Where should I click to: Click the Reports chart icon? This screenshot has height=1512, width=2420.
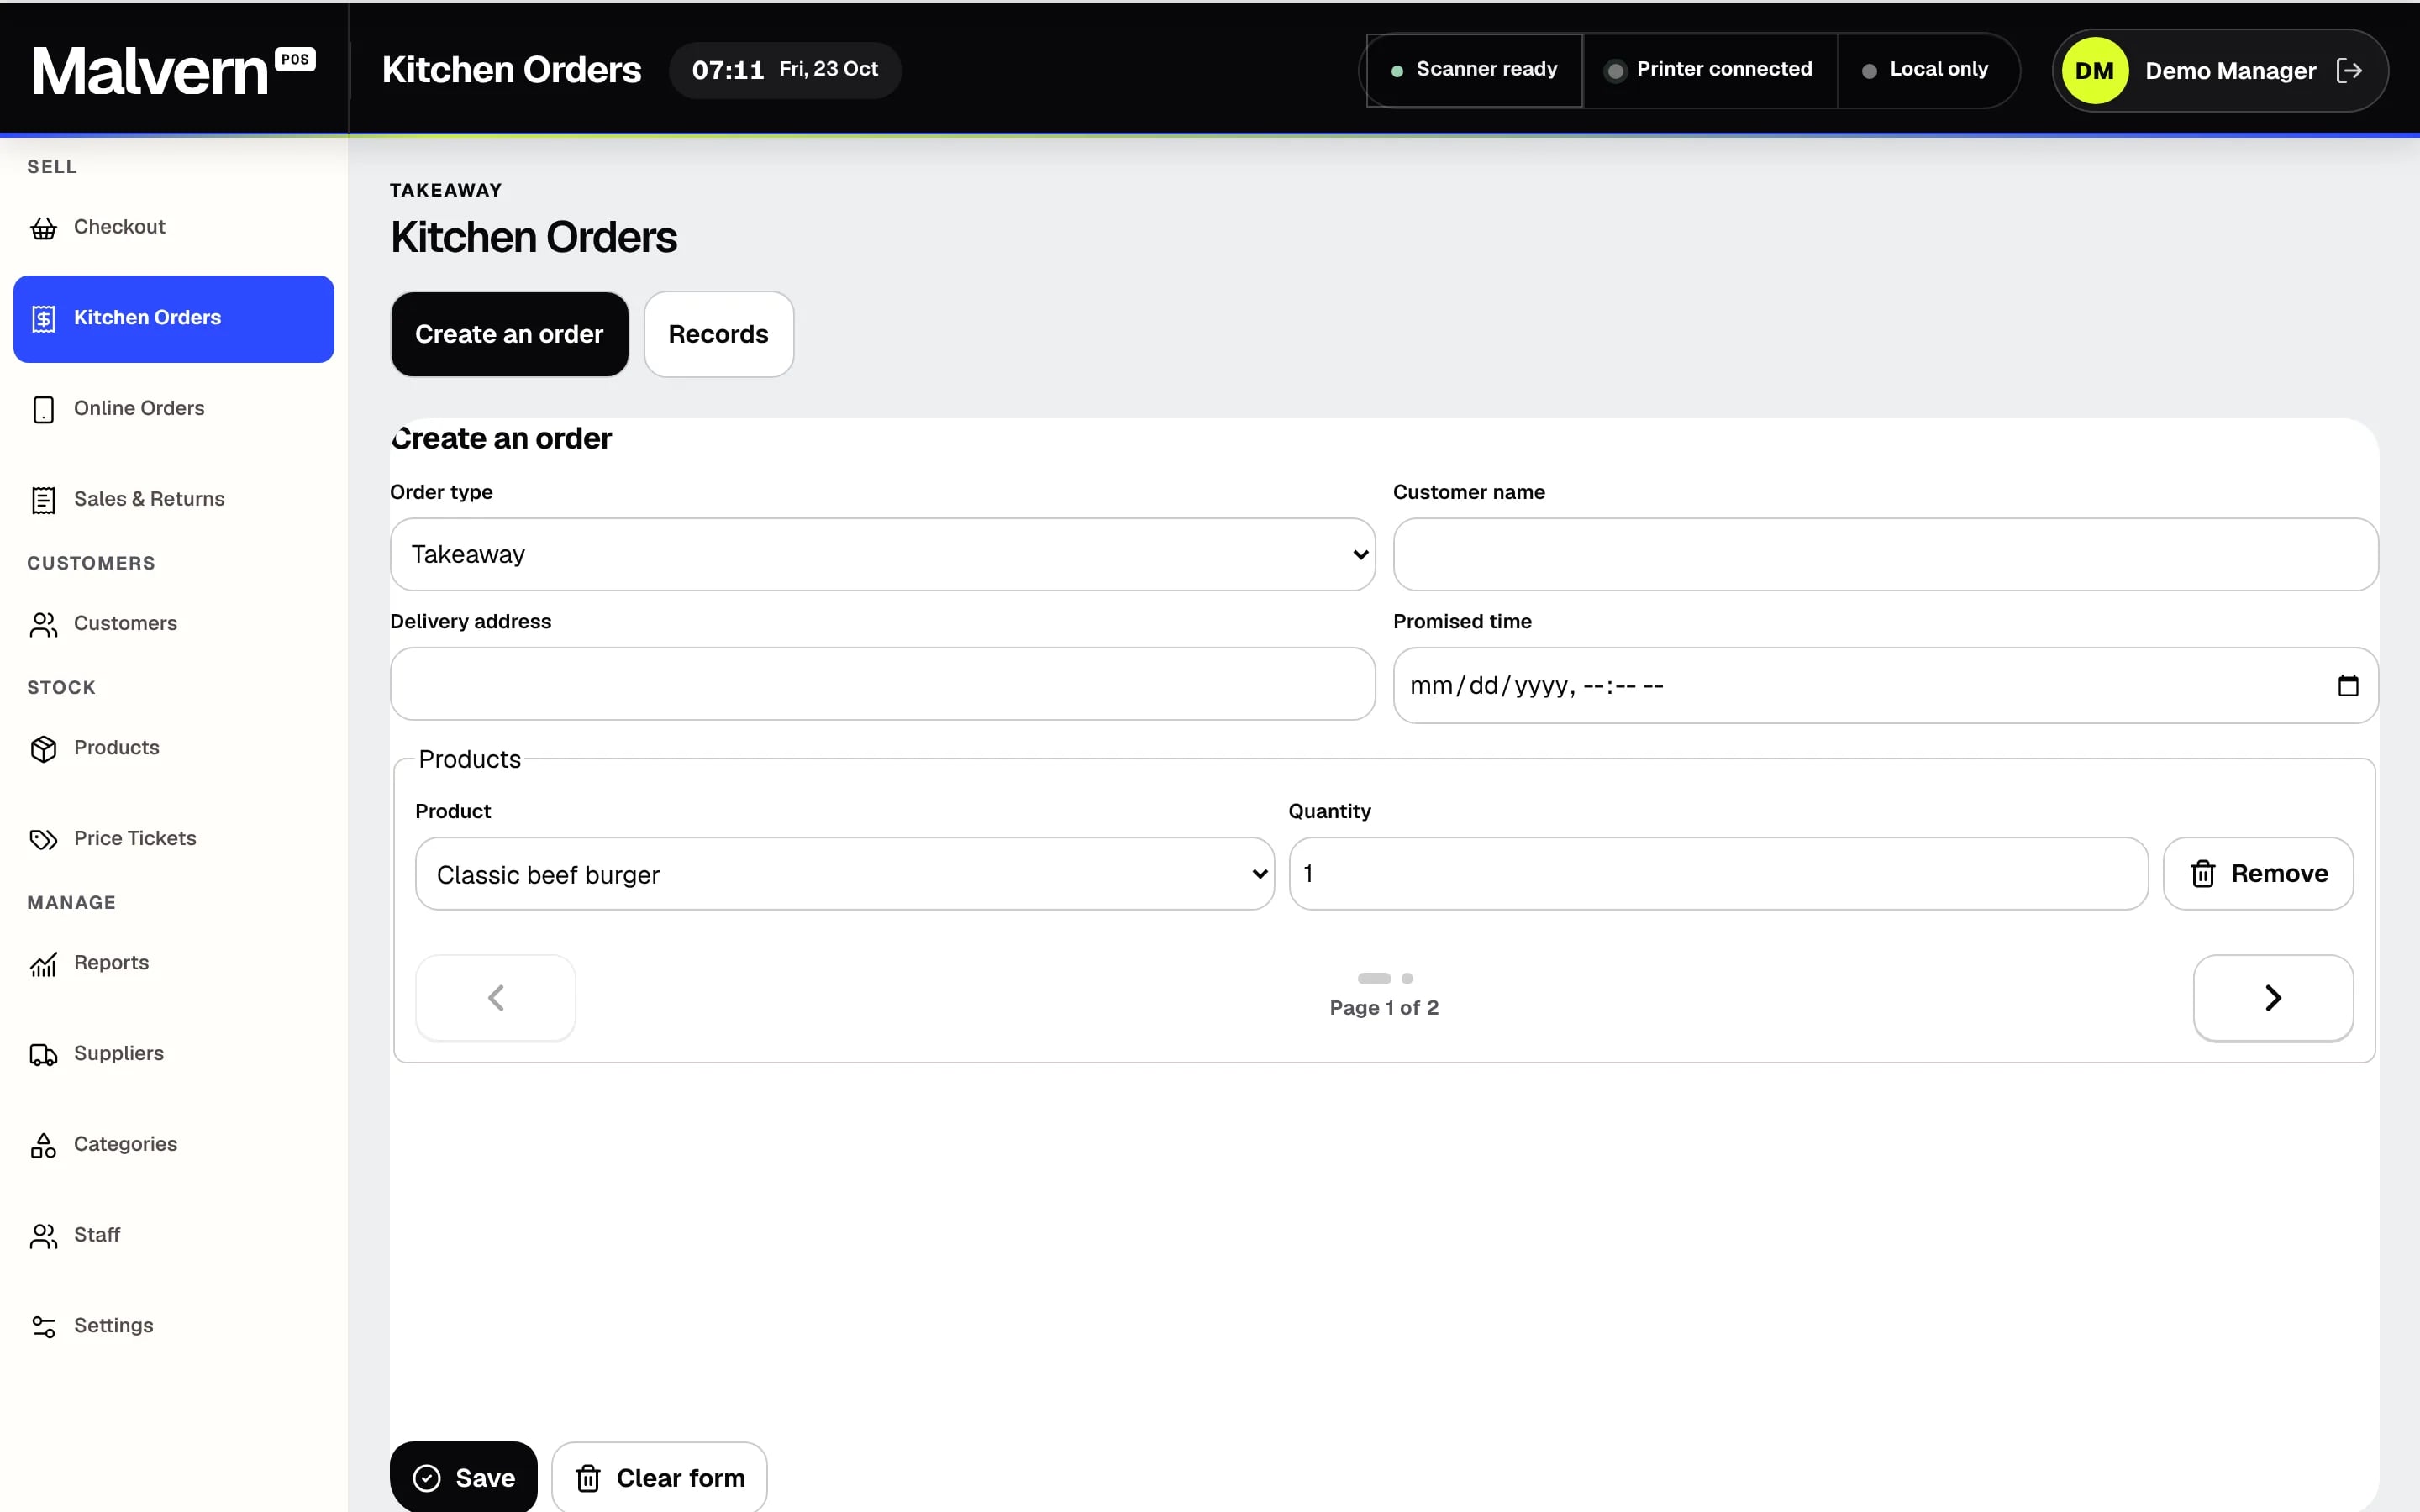pyautogui.click(x=43, y=964)
